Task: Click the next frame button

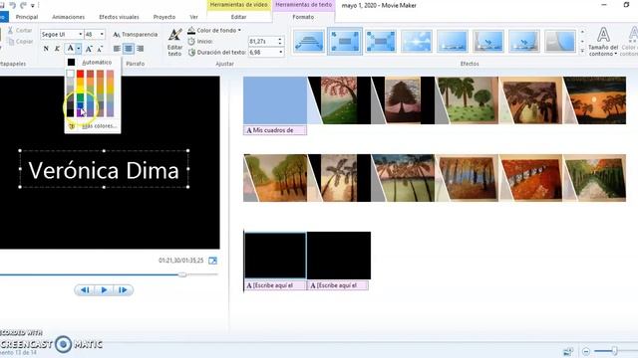Action: [x=123, y=290]
